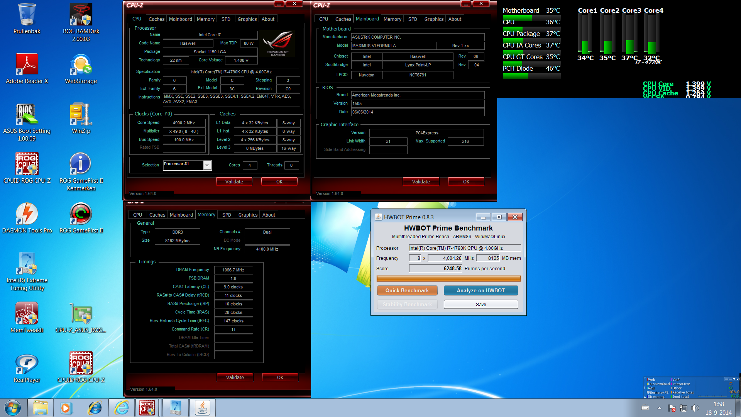This screenshot has width=741, height=417.
Task: Open the SPD tab in first CPU-Z window
Action: pos(226,19)
